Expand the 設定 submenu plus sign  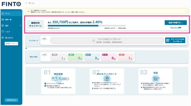tap(21, 26)
